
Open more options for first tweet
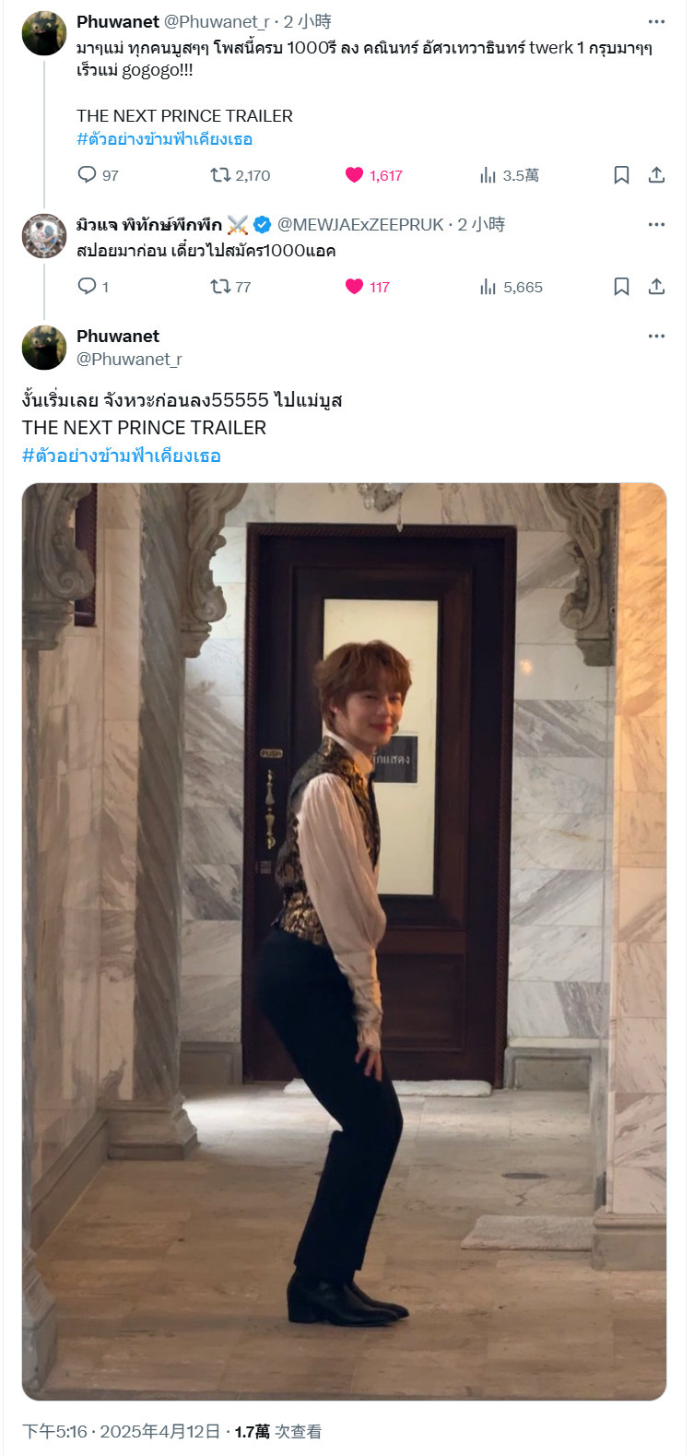coord(656,22)
